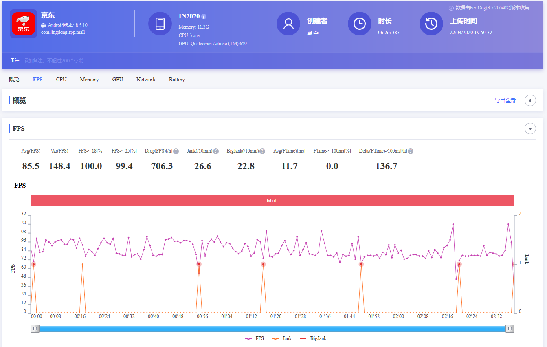Screen dimensions: 547x347
Task: Switch to the Memory tab
Action: (89, 80)
